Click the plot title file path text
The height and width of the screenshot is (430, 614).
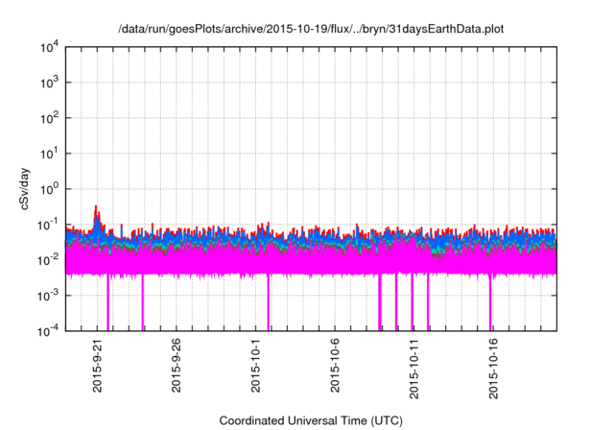(311, 30)
